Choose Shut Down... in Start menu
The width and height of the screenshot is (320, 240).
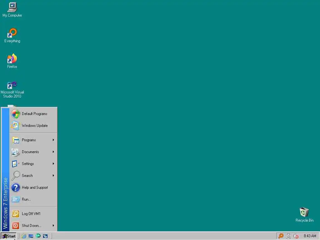[x=33, y=226]
